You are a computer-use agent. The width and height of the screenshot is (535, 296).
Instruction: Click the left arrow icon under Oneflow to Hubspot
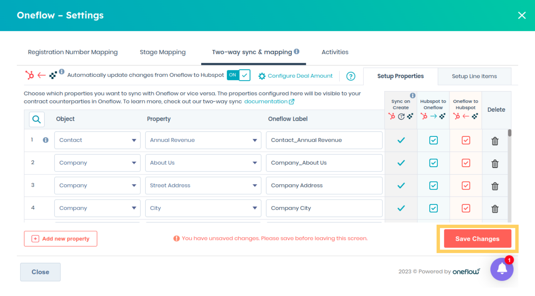[466, 116]
